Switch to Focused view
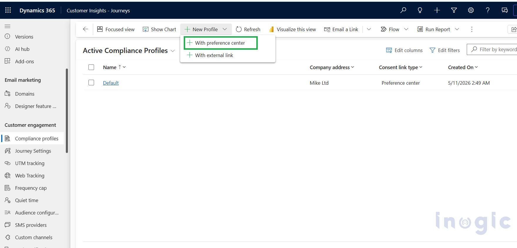Image resolution: width=517 pixels, height=248 pixels. (116, 29)
